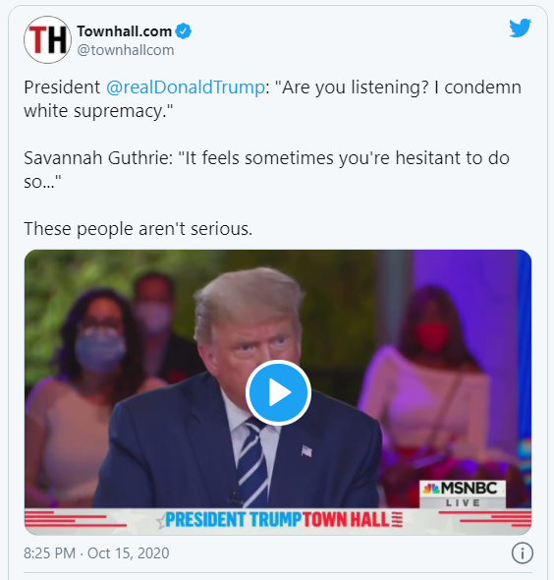Open the Townhall TH profile avatar

47,39
